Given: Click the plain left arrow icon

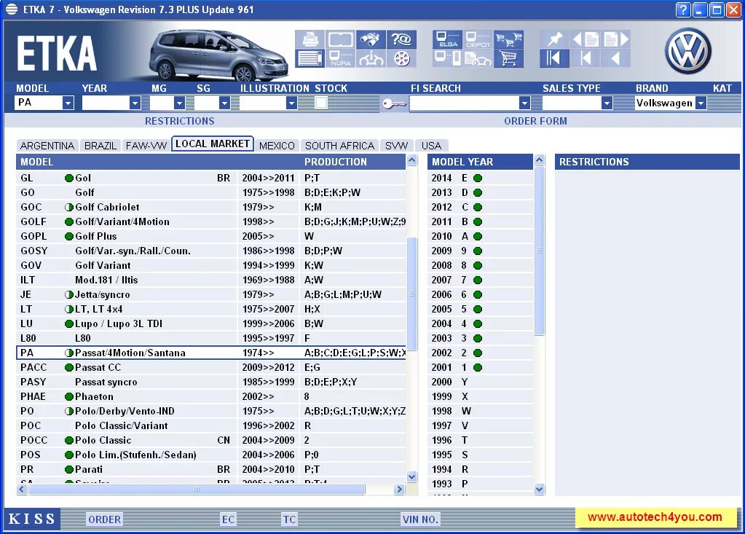Looking at the screenshot, I should point(616,58).
